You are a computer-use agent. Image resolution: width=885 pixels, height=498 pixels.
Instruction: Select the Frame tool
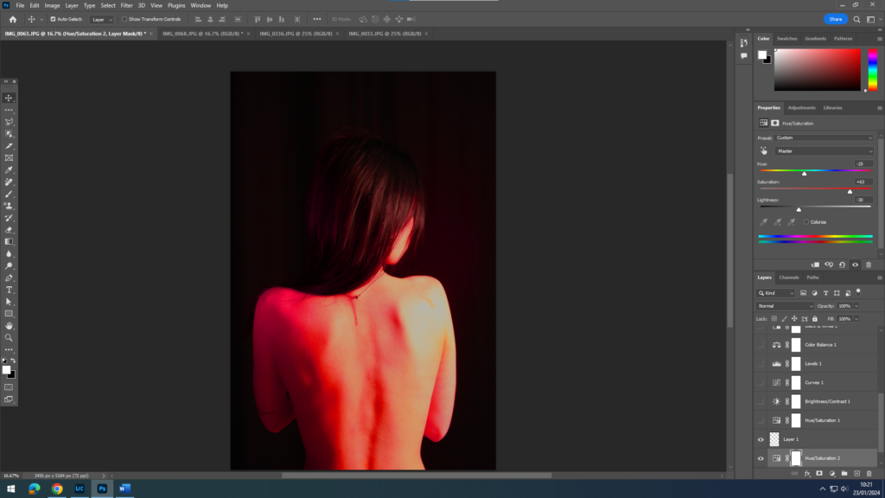coord(9,158)
